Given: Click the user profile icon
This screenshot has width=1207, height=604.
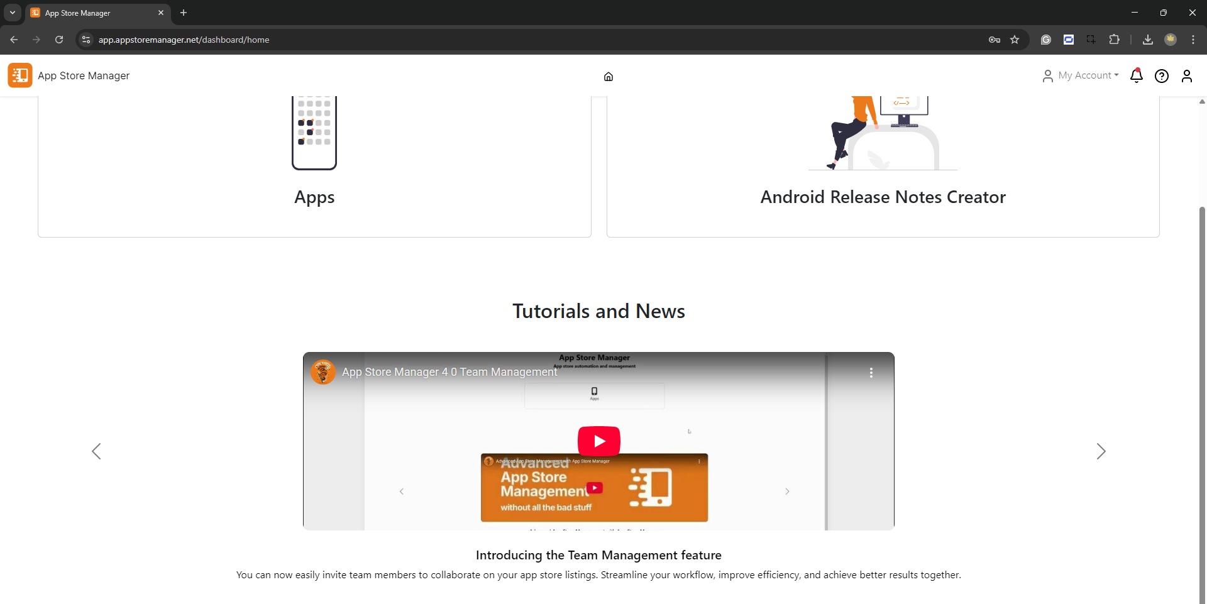Looking at the screenshot, I should pos(1186,76).
